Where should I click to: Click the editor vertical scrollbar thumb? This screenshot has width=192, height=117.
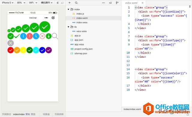tap(190, 7)
